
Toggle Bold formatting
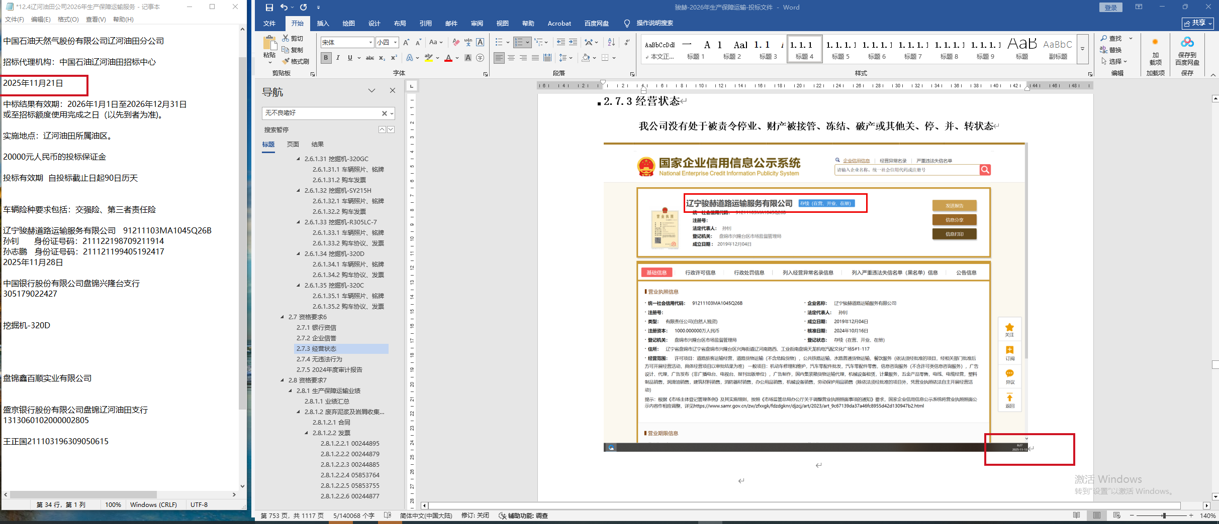(x=326, y=58)
